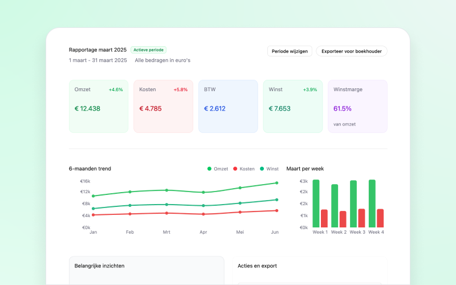Select the red Week 2 bar
The image size is (456, 285).
(x=343, y=219)
